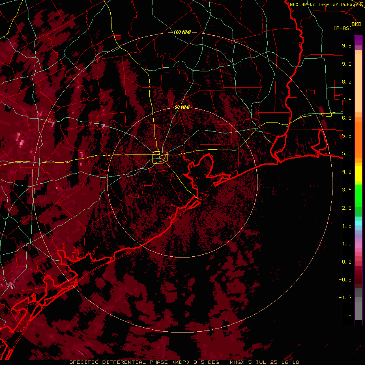Click the -0.5 legend value

[x=345, y=280]
